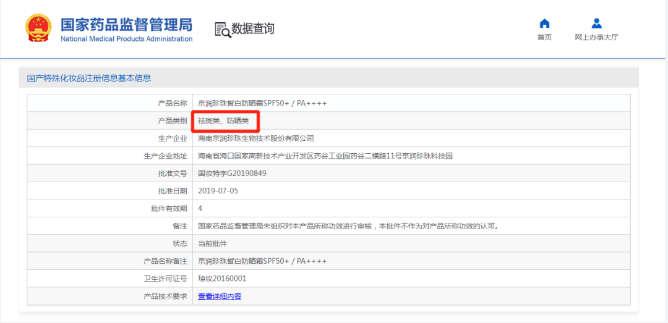Open the 首页 text label
The image size is (668, 323).
(544, 37)
